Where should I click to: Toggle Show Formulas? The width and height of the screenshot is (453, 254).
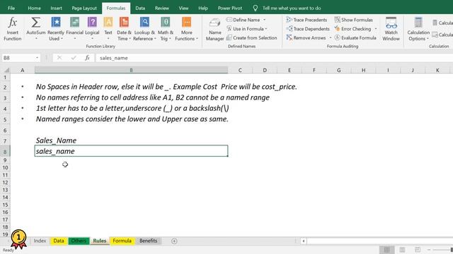click(x=353, y=20)
